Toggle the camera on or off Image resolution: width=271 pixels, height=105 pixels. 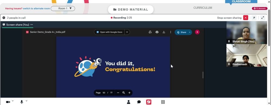tap(8, 102)
